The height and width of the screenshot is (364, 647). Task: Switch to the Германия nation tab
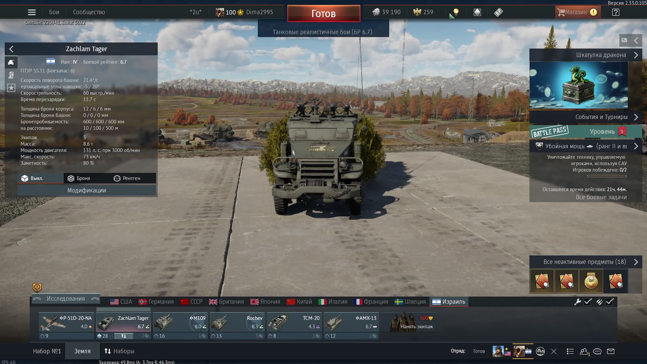click(156, 302)
